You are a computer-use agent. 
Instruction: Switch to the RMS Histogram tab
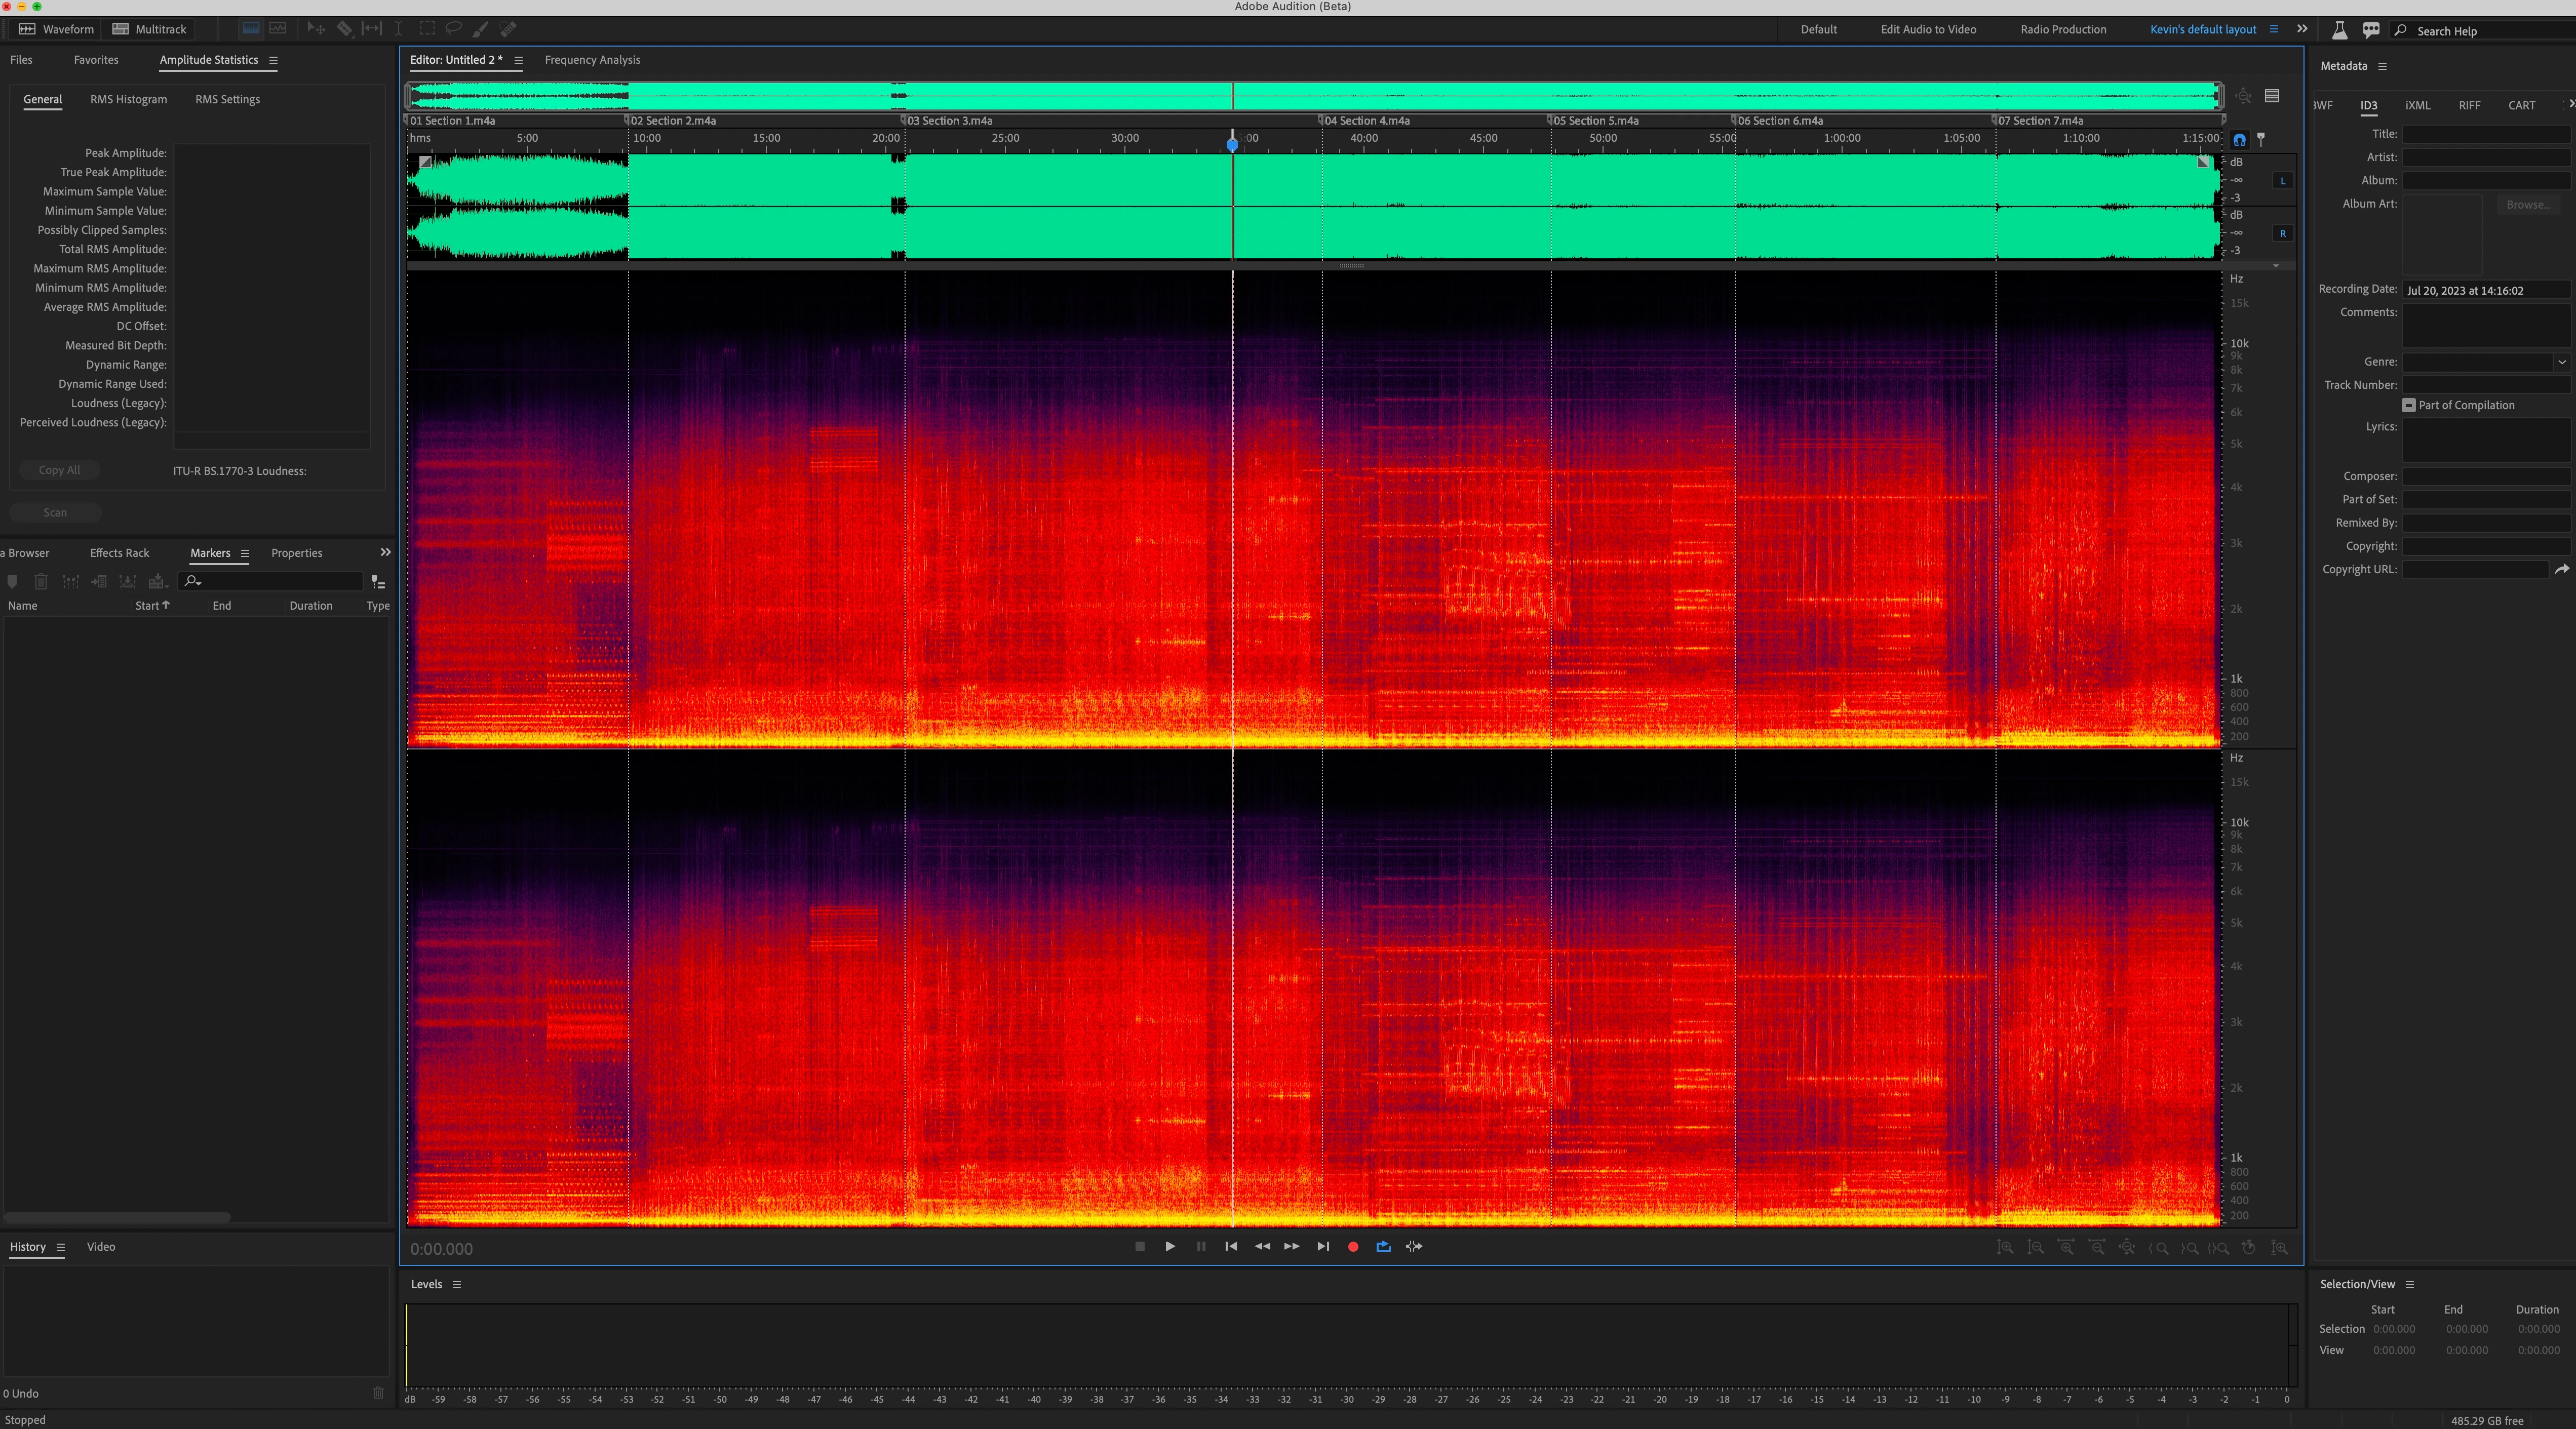(128, 99)
